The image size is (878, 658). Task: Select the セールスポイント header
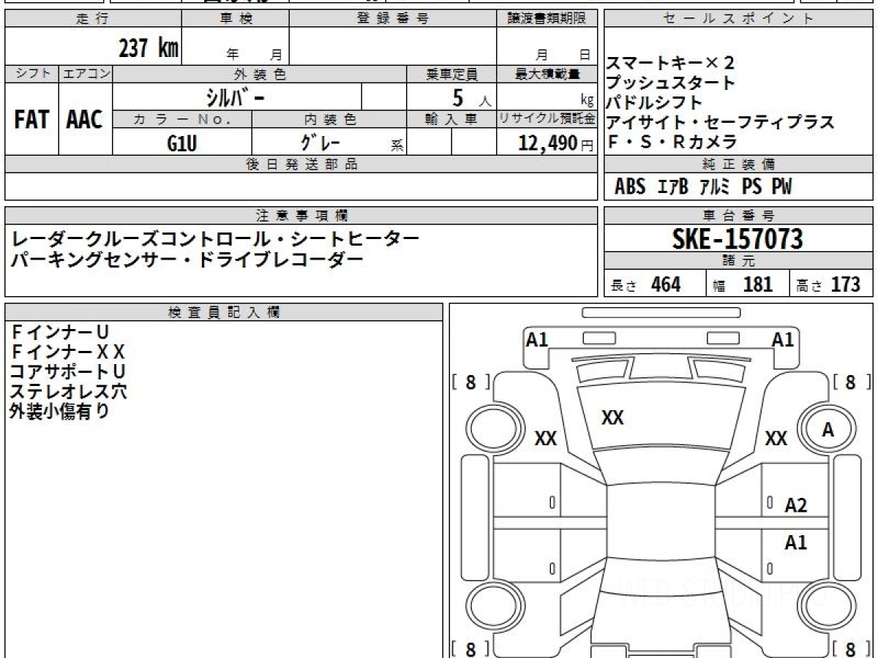[x=738, y=19]
